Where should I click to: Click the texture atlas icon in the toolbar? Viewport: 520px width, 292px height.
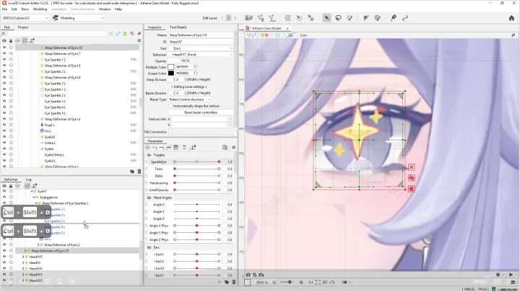[x=248, y=18]
